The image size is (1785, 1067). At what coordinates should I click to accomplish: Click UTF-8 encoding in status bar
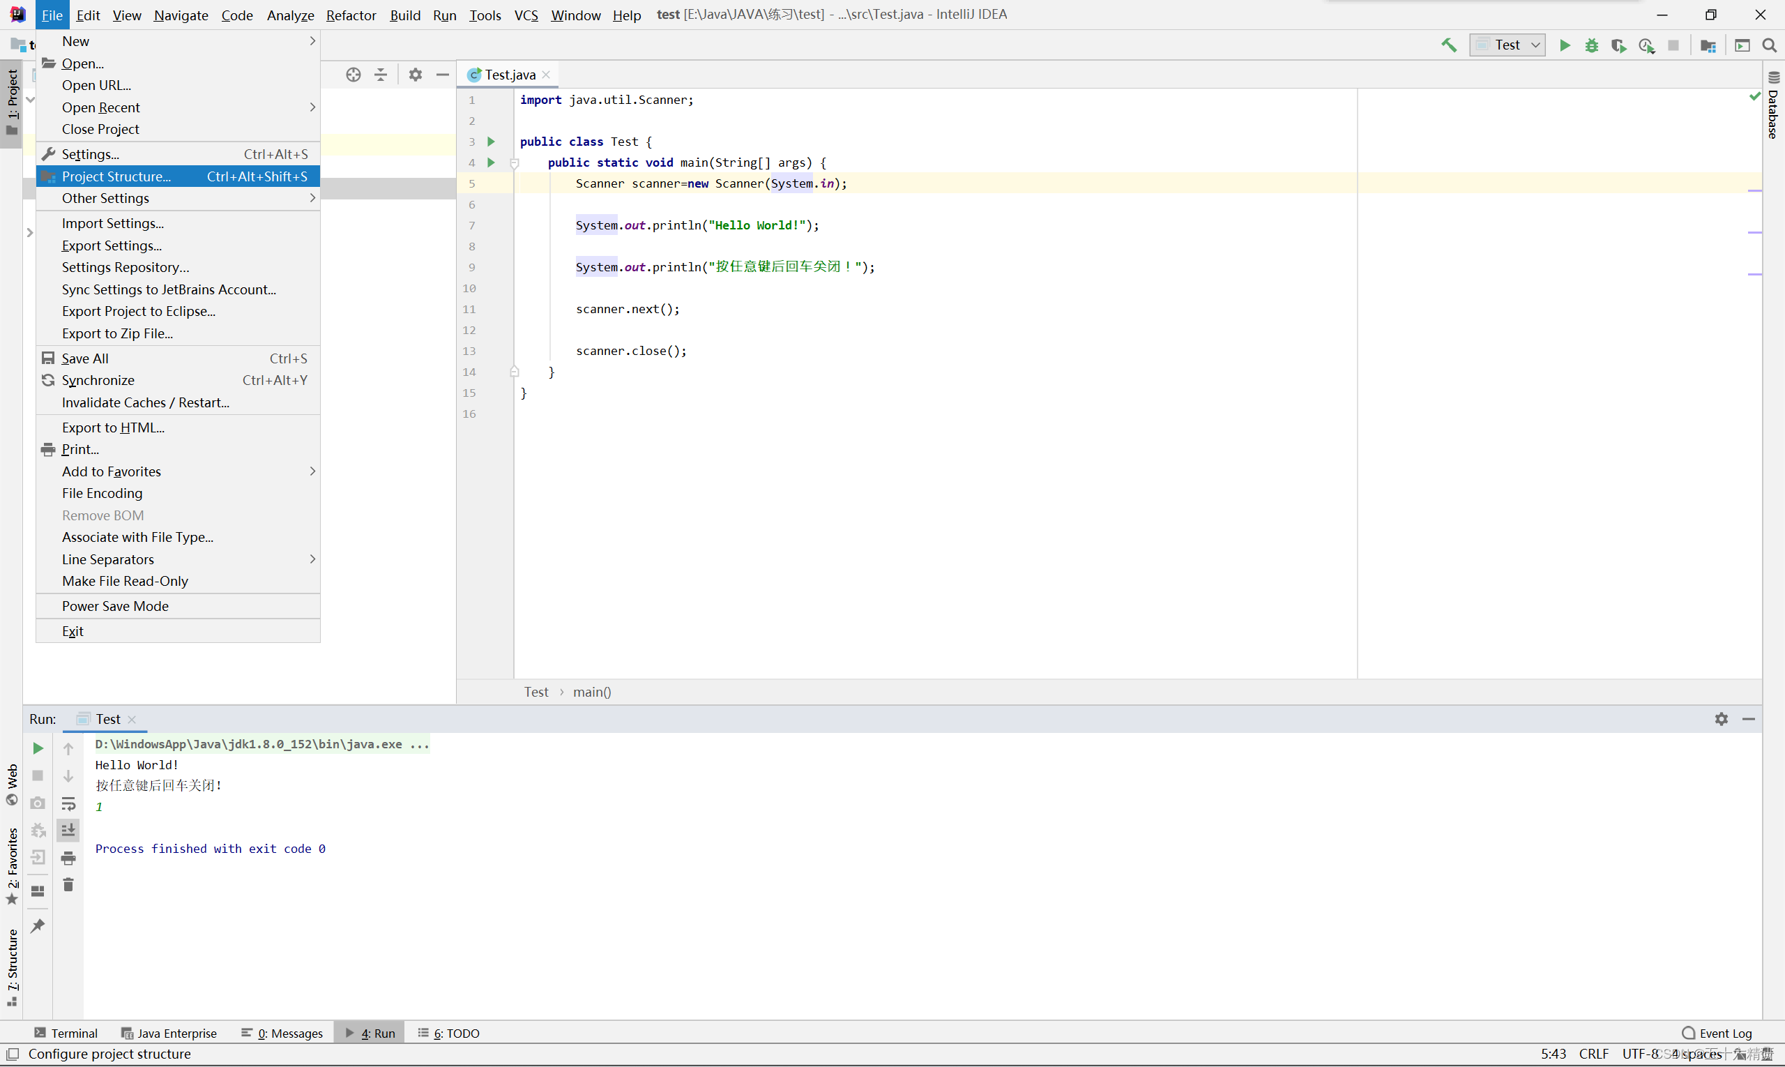(x=1640, y=1053)
